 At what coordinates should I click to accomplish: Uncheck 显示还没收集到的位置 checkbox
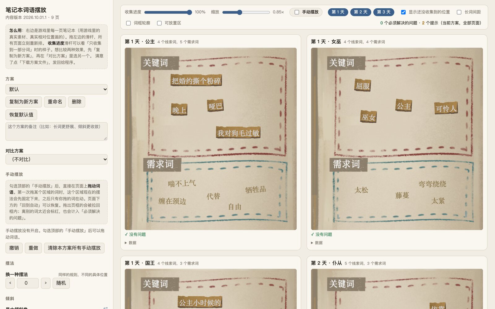point(403,12)
